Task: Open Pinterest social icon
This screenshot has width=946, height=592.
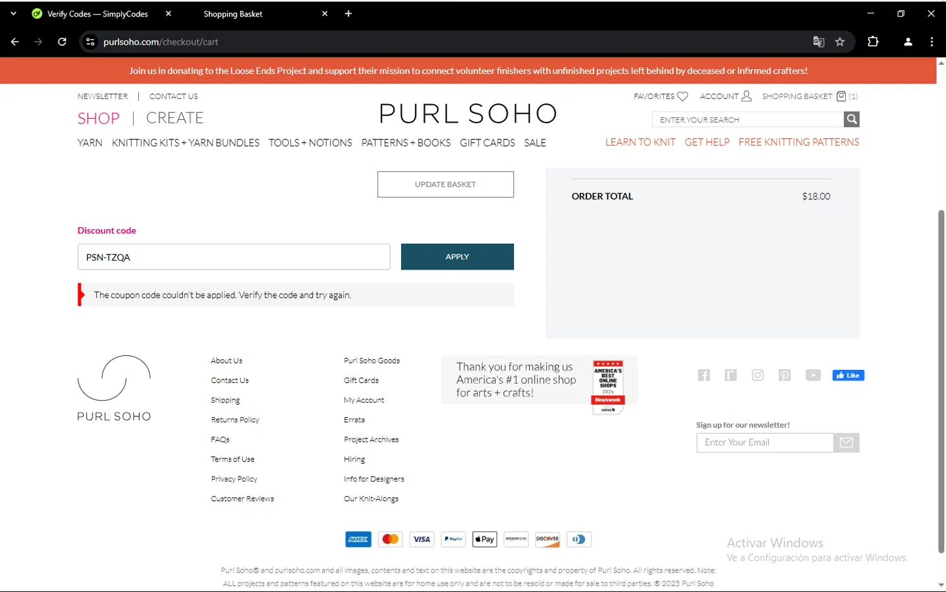Action: click(x=785, y=376)
